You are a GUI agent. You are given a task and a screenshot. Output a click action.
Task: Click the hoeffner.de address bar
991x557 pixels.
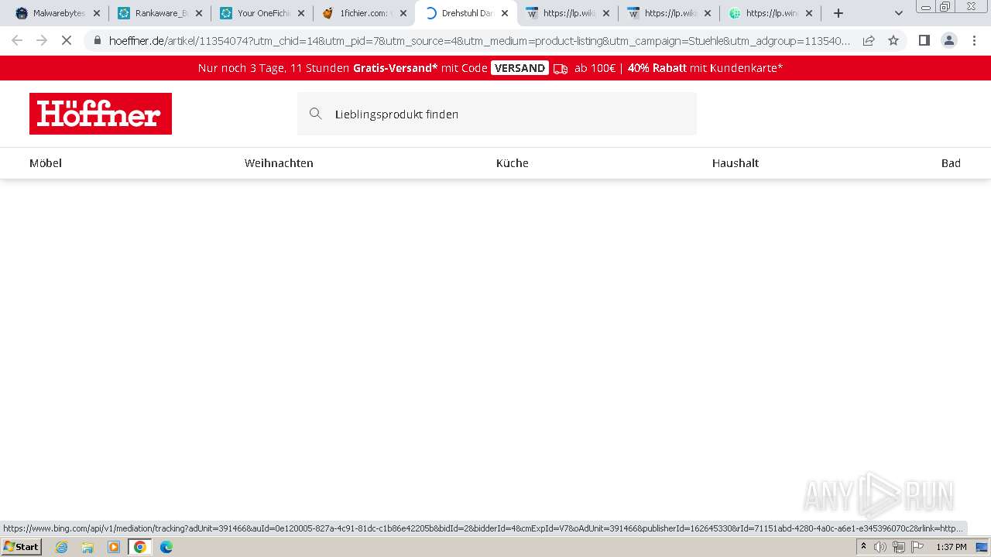tap(479, 40)
